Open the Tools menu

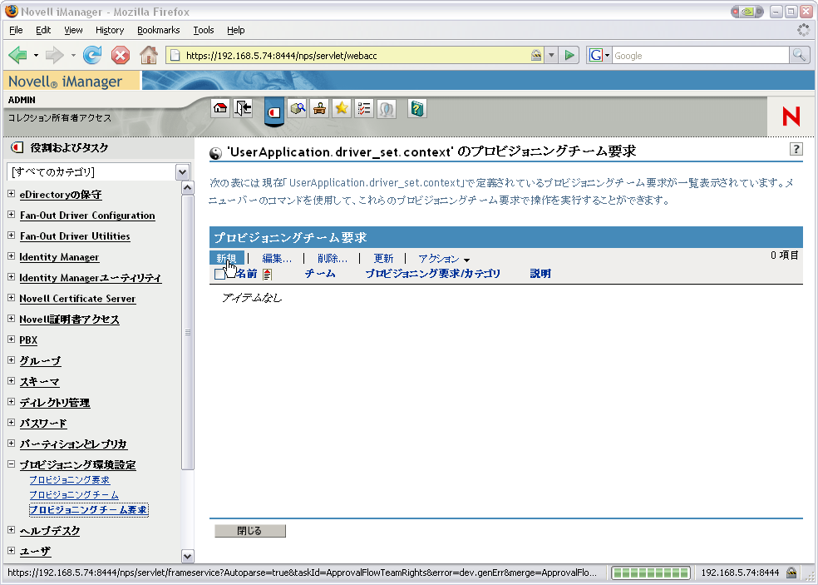coord(204,30)
